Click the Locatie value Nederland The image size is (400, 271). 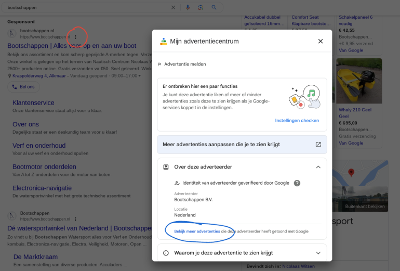(x=185, y=215)
